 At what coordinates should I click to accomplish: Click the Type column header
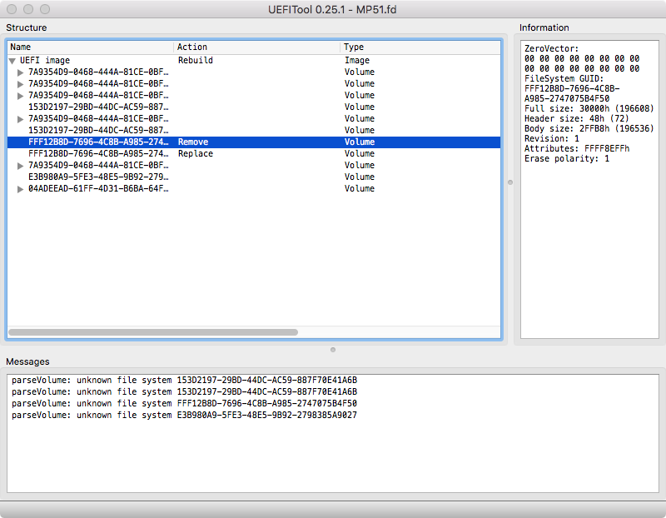tap(420, 47)
